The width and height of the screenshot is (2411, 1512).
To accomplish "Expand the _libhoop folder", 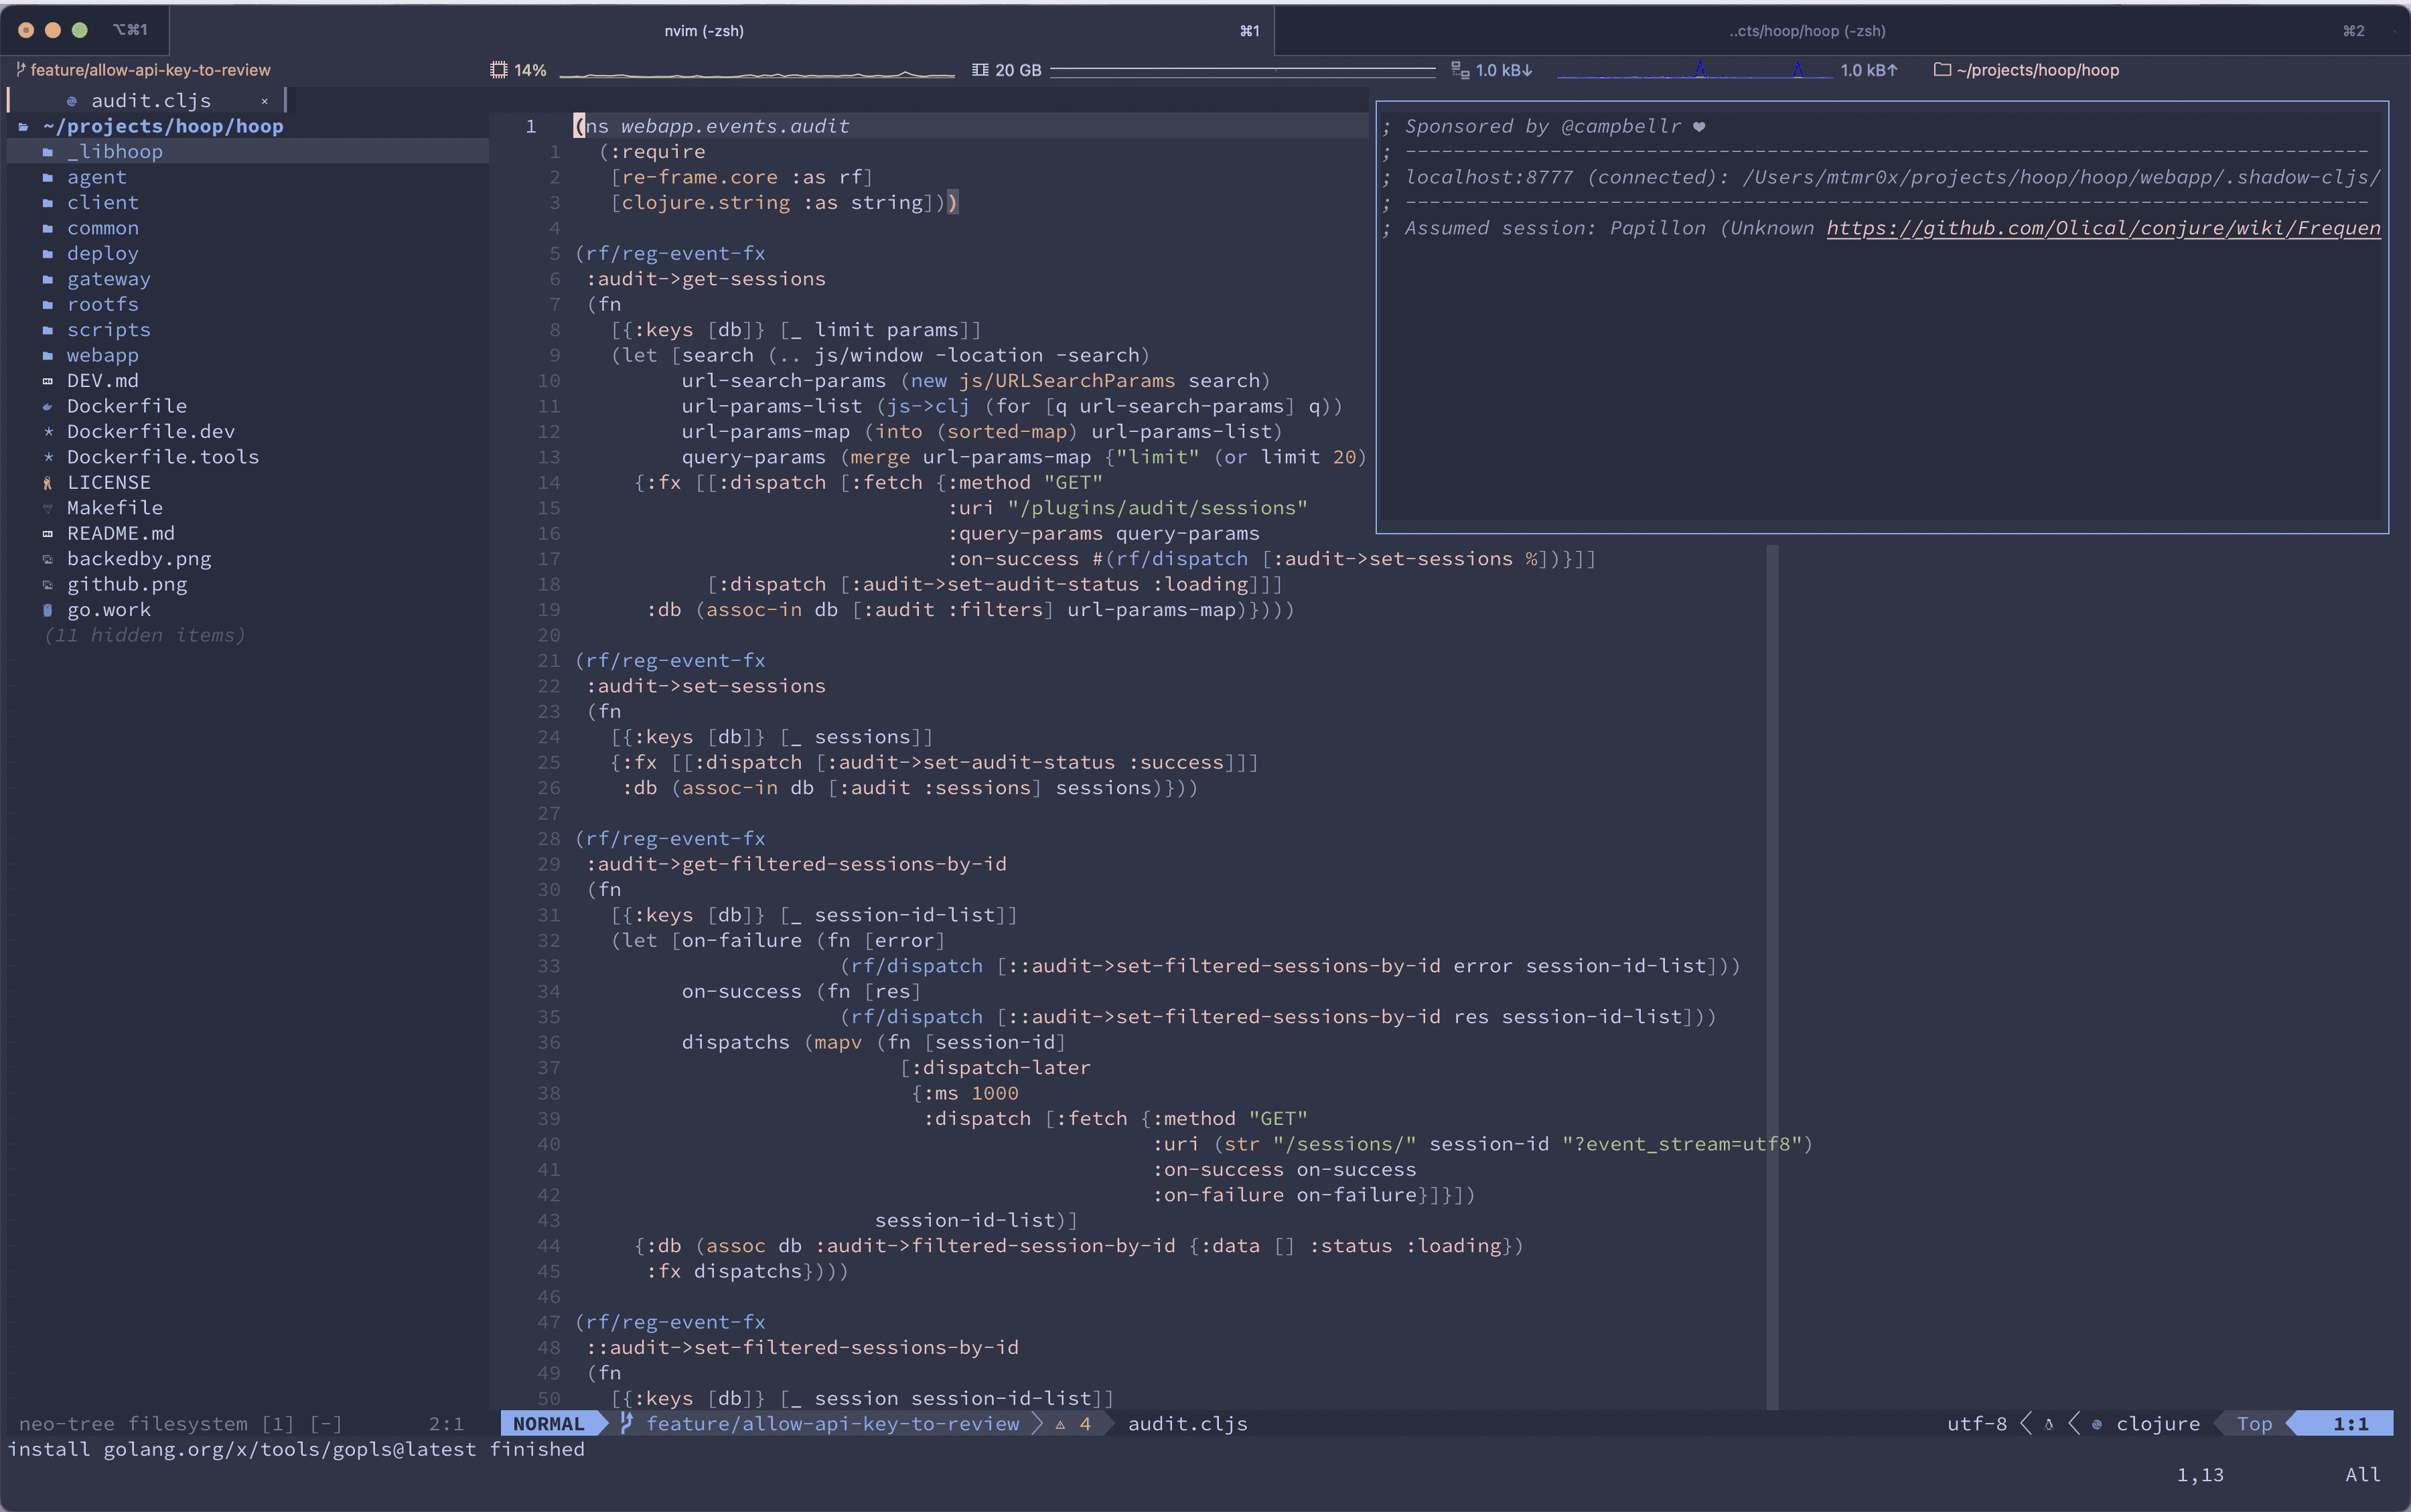I will pos(114,151).
